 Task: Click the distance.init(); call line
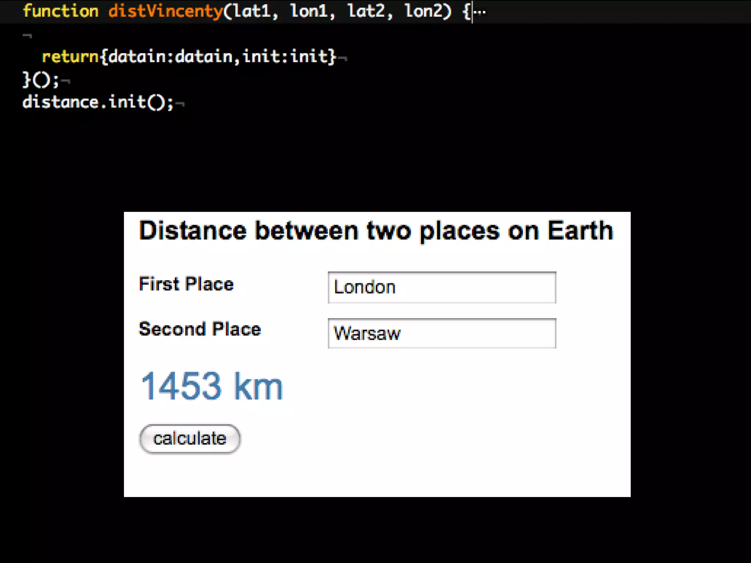(x=98, y=102)
